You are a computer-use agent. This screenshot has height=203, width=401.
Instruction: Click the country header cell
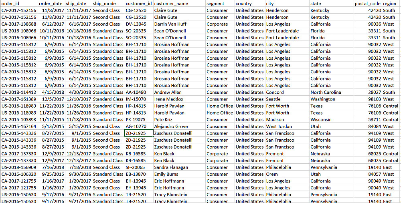[250, 4]
